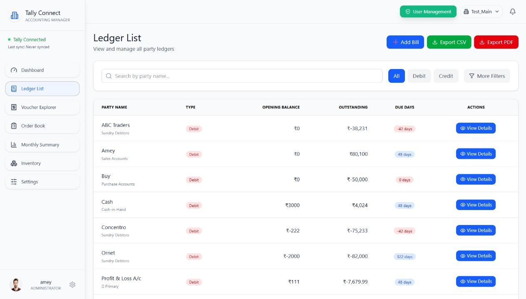Image resolution: width=526 pixels, height=299 pixels.
Task: Click the notification bell icon
Action: [513, 12]
